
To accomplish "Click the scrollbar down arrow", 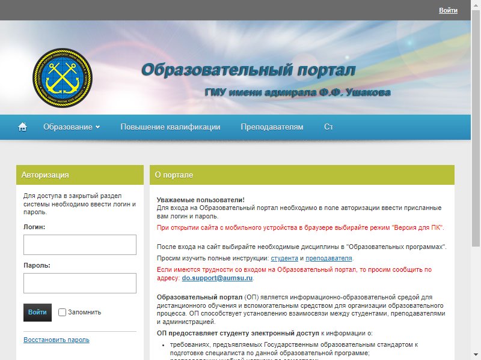I will coord(476,355).
